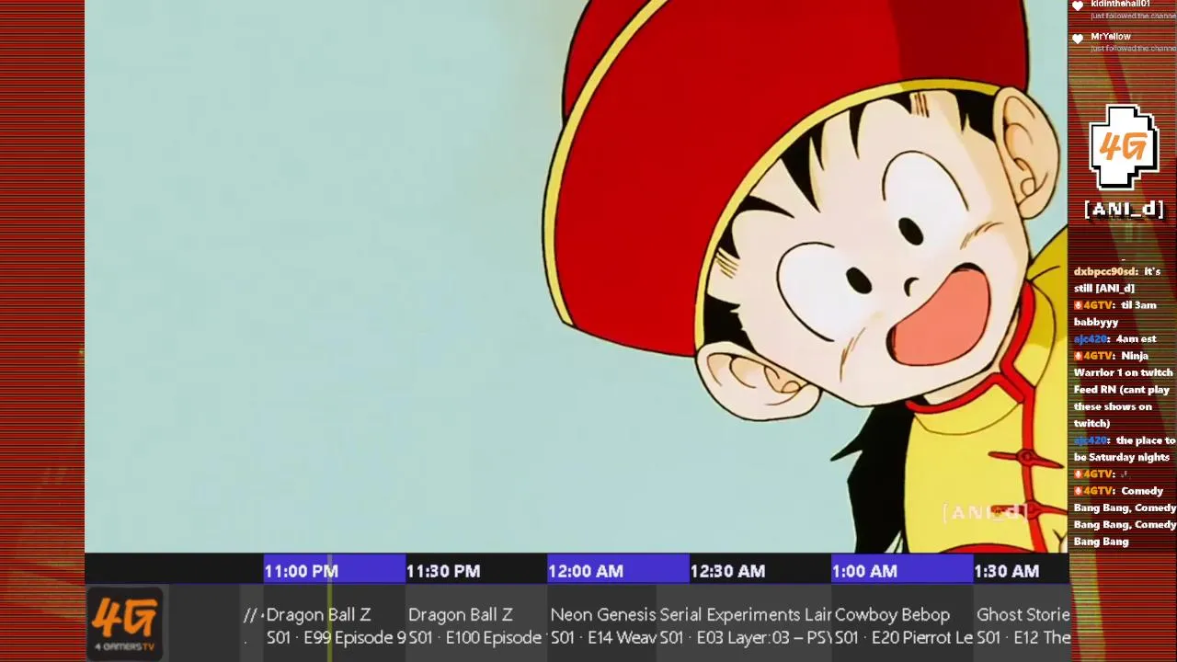Click the MrYellow follower name
This screenshot has height=662, width=1177.
pyautogui.click(x=1111, y=37)
